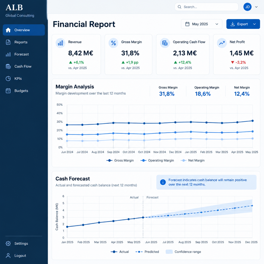
Task: Click the Gross Margin percent icon
Action: pos(113,43)
